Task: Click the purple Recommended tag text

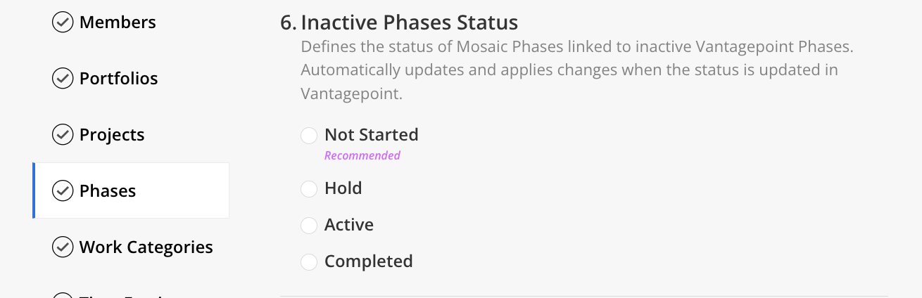Action: (x=362, y=155)
